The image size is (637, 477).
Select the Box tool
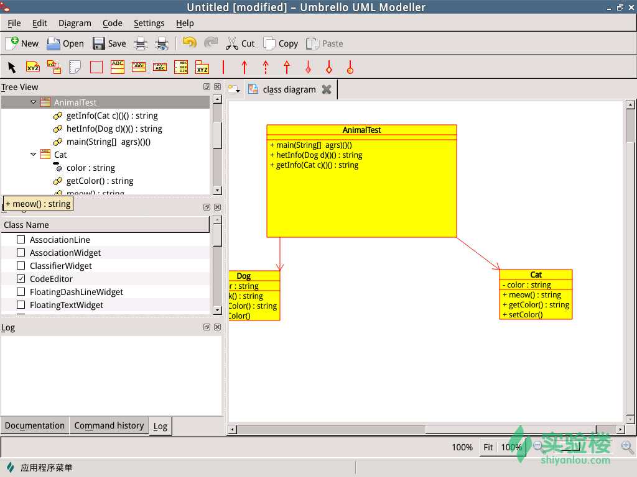point(96,67)
